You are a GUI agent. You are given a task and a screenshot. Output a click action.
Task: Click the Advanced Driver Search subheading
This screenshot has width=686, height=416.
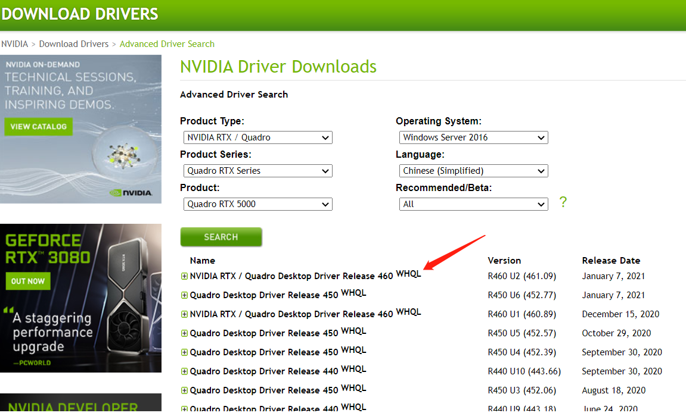234,95
